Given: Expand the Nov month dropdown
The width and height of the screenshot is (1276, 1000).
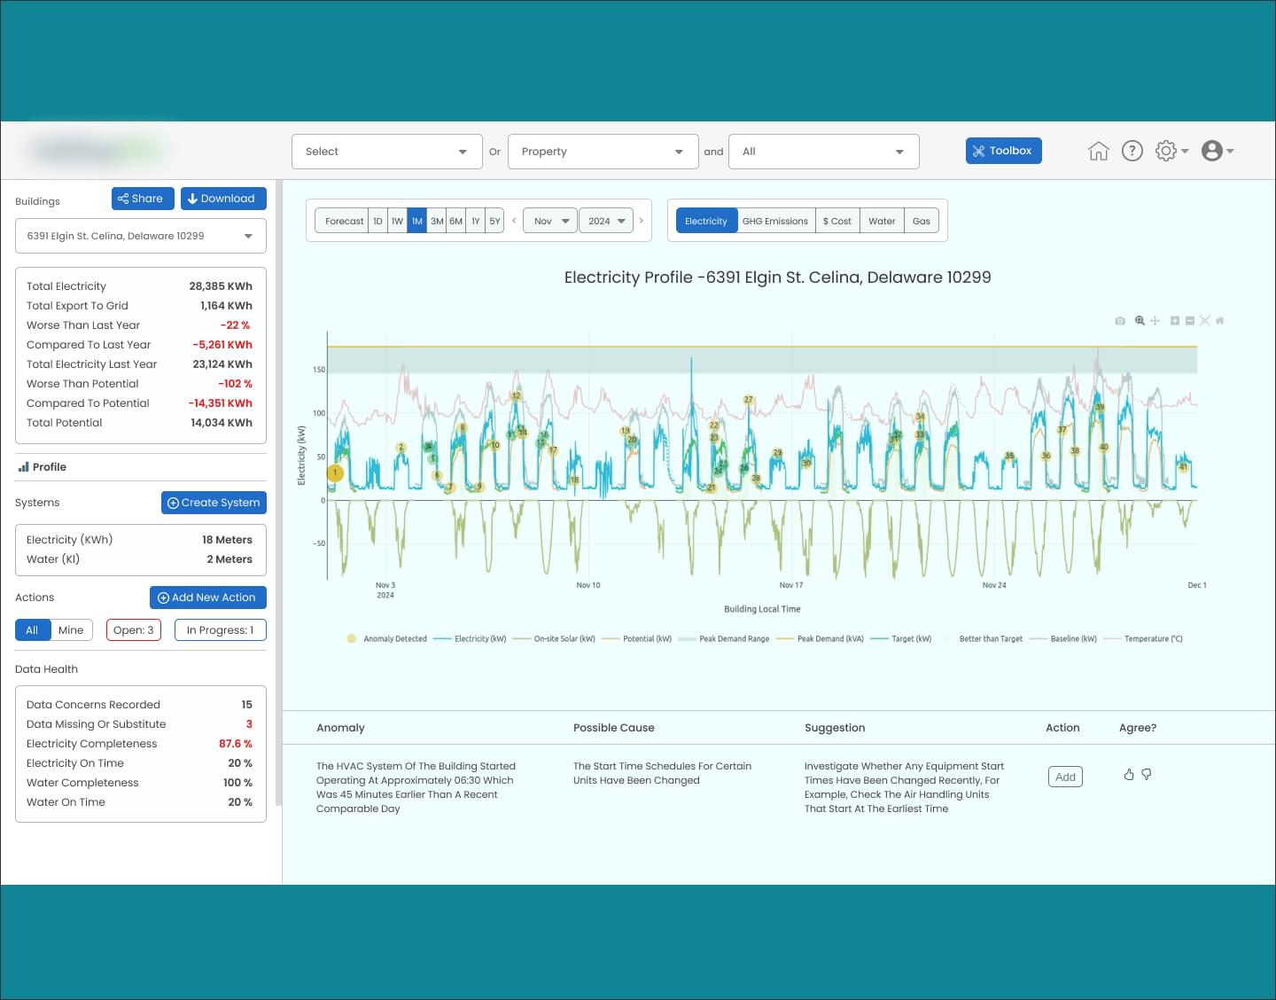Looking at the screenshot, I should [550, 221].
